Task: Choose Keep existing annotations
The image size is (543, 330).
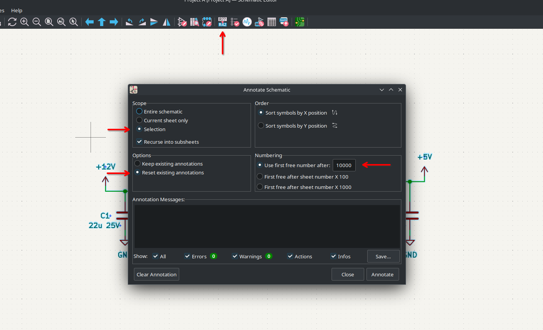Action: [137, 164]
